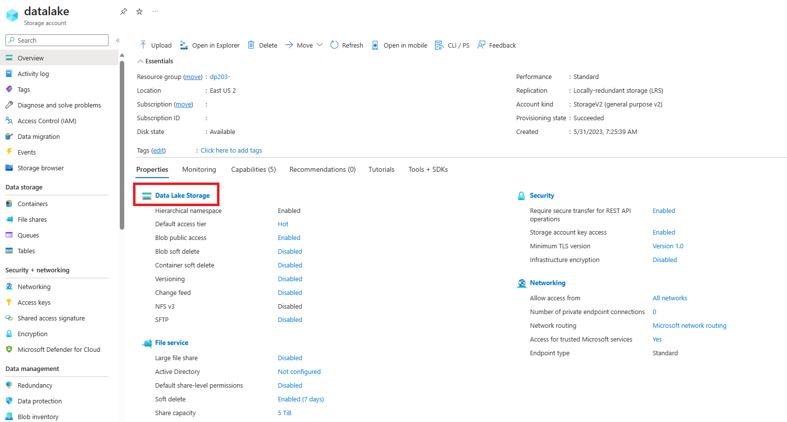Open the Networking heading link in properties
787x422 pixels.
point(547,283)
